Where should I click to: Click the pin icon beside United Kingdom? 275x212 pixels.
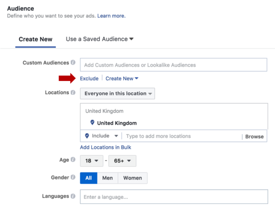point(92,122)
